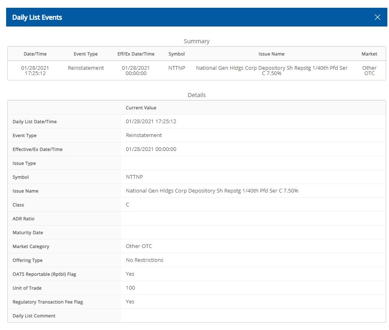The image size is (389, 330).
Task: Click the Event Type column header in Summary
Action: coord(86,54)
